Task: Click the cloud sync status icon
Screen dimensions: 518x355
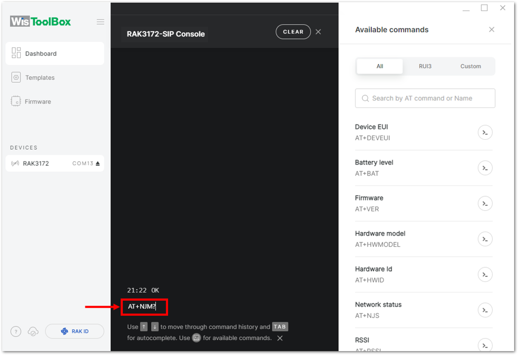Action: [33, 331]
